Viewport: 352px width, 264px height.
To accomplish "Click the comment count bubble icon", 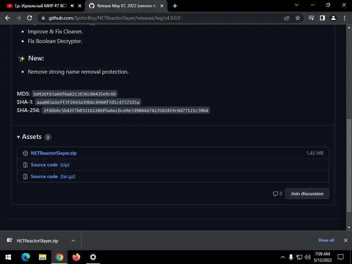I will point(275,194).
